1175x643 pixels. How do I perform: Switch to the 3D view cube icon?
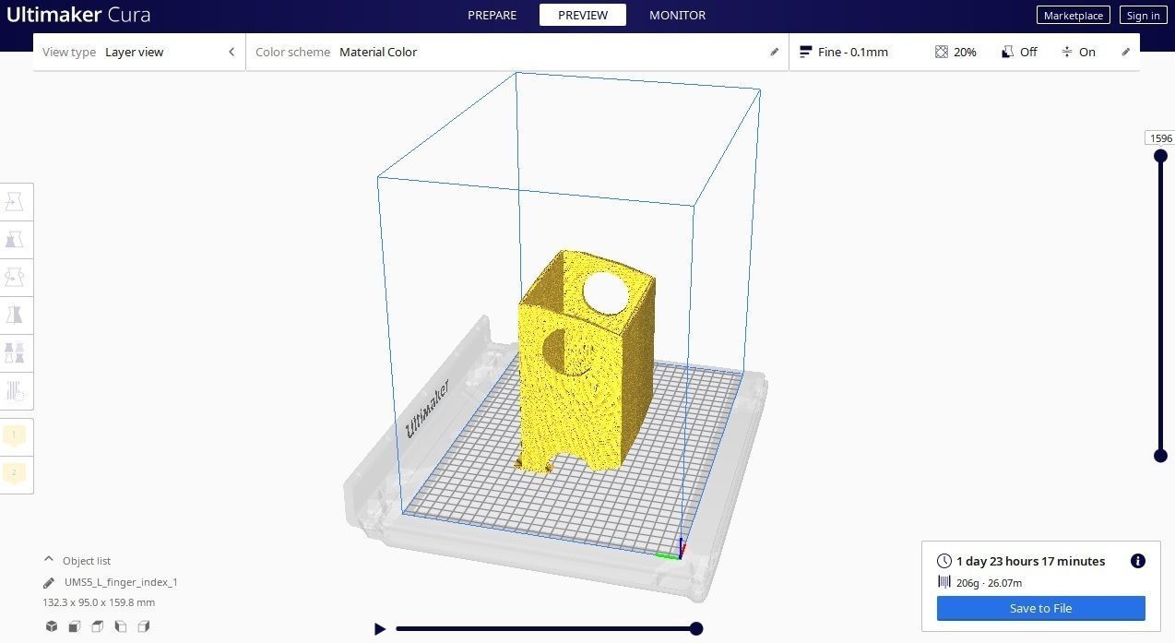[52, 626]
